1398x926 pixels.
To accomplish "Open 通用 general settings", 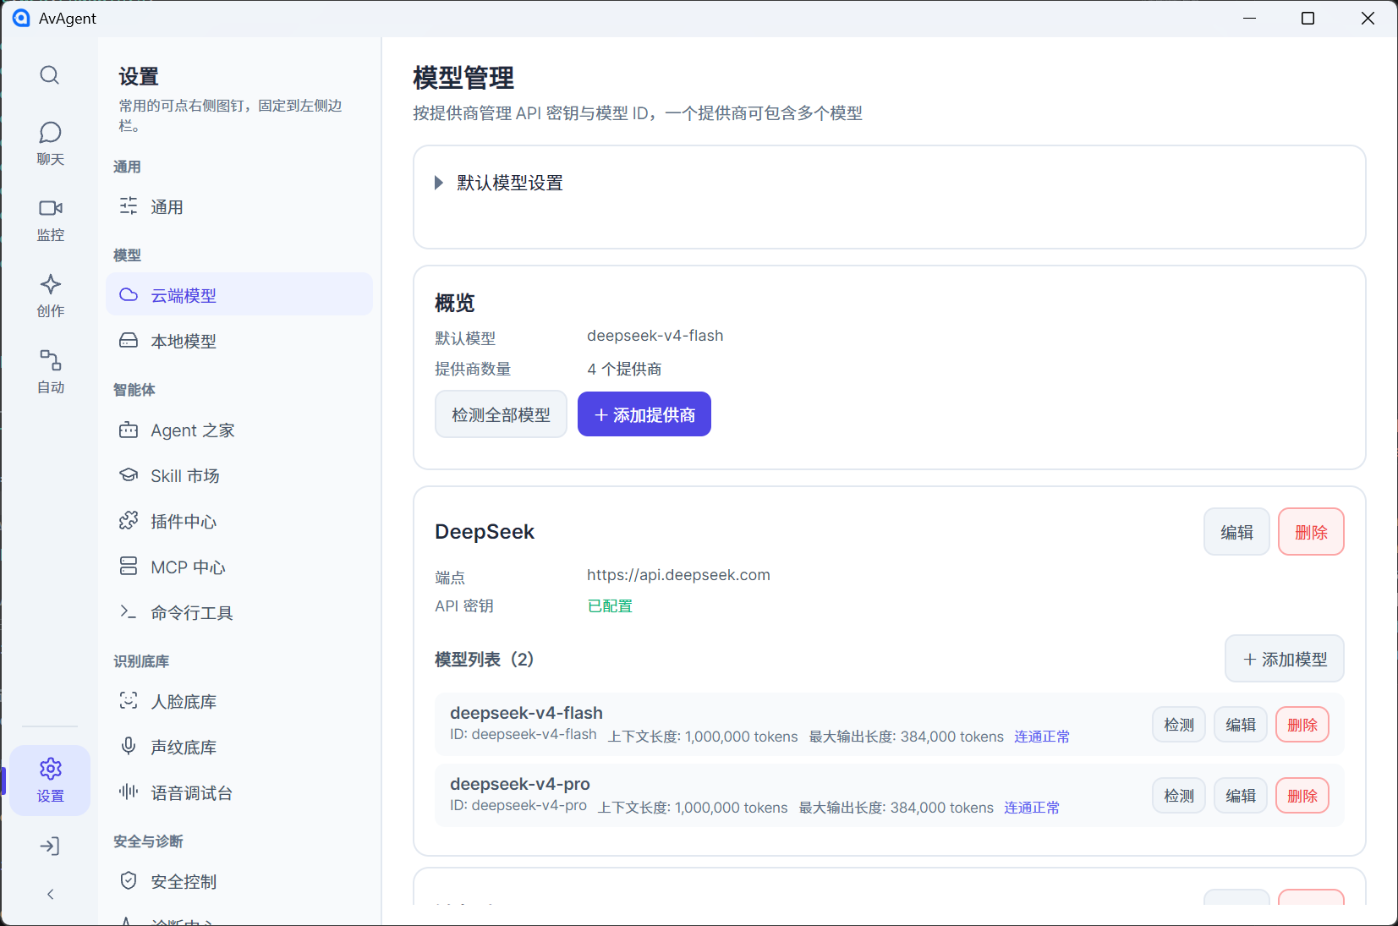I will (x=239, y=207).
